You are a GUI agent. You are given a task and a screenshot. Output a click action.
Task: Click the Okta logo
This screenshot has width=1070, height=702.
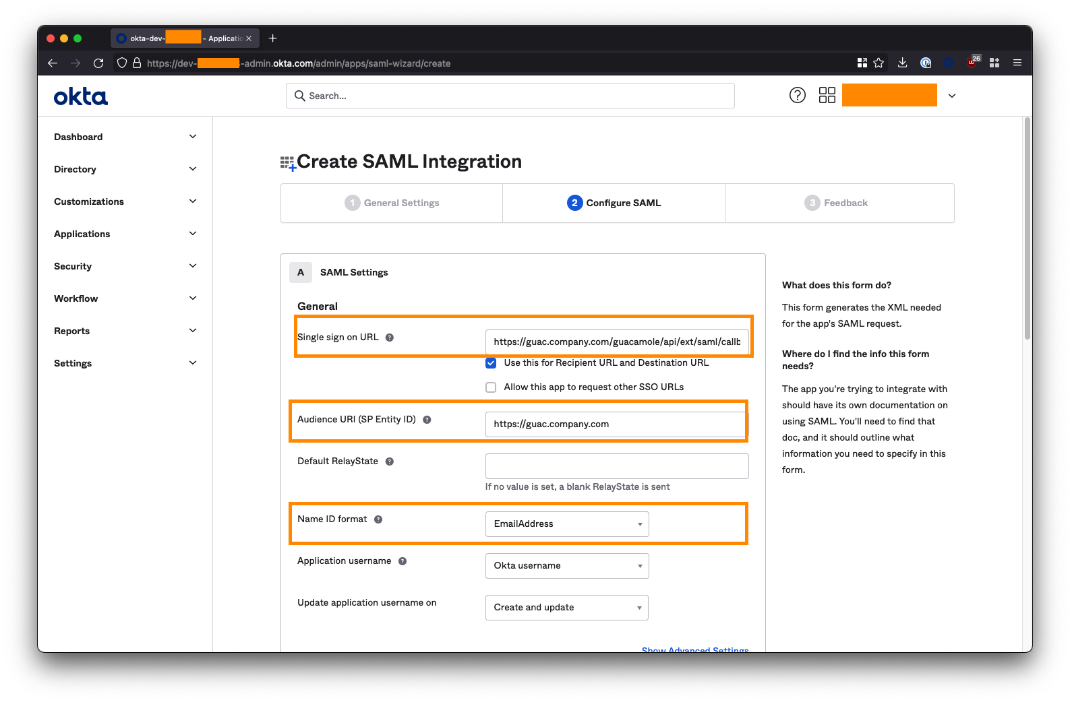click(x=81, y=96)
